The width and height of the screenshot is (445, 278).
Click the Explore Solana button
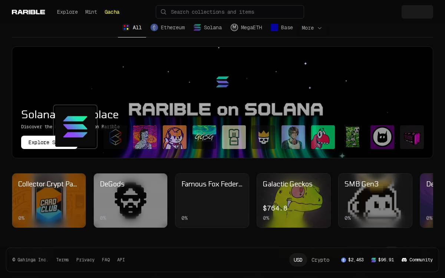(49, 142)
